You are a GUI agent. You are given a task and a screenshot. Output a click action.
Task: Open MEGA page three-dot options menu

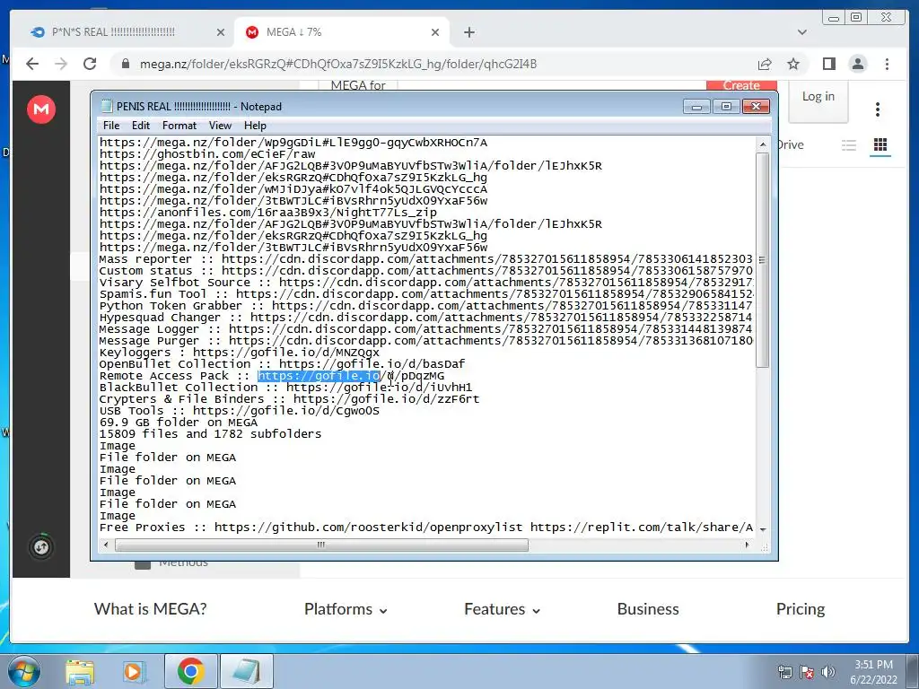coord(878,109)
